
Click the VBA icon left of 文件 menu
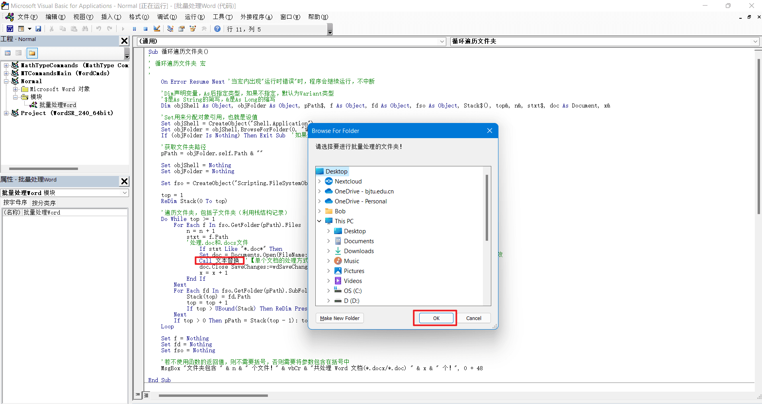[x=10, y=17]
